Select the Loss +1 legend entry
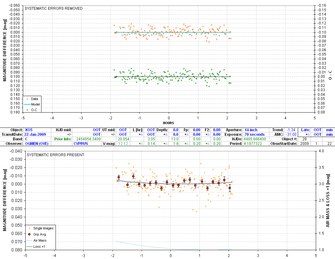This screenshot has width=335, height=259. [36, 246]
